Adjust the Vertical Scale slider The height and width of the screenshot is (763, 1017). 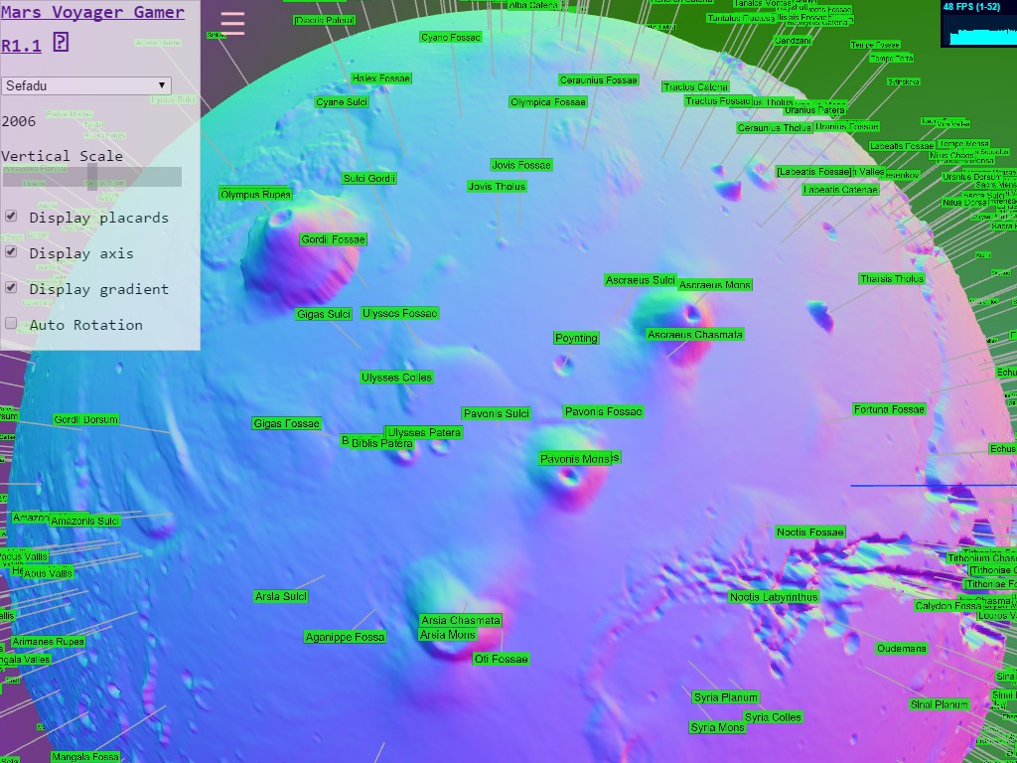91,177
